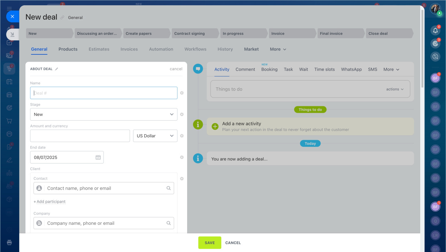Click the notifications bell icon

[x=435, y=31]
